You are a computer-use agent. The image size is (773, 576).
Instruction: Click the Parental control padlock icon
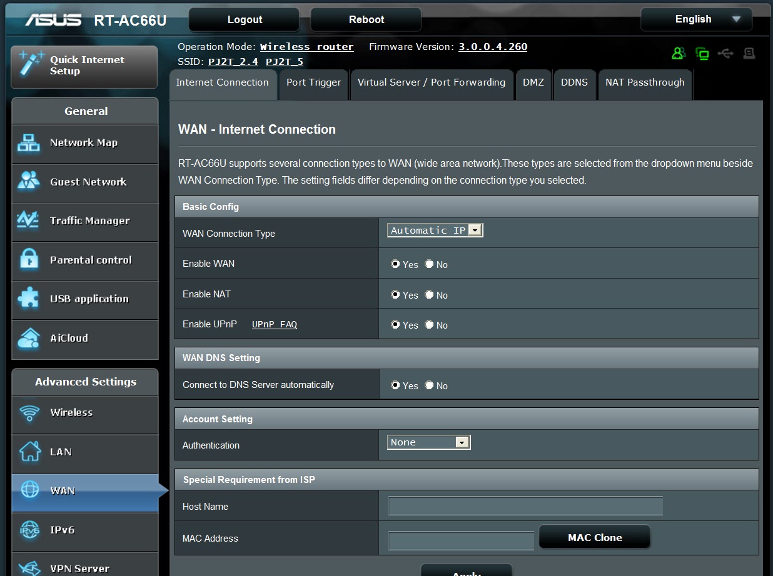(x=29, y=260)
